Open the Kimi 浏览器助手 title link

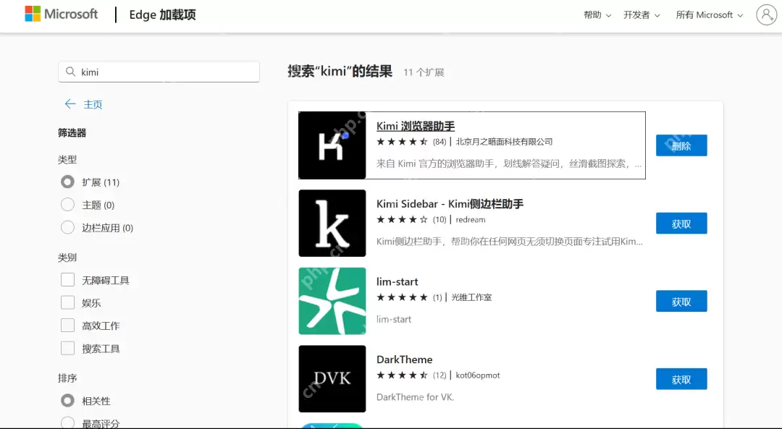pyautogui.click(x=416, y=126)
